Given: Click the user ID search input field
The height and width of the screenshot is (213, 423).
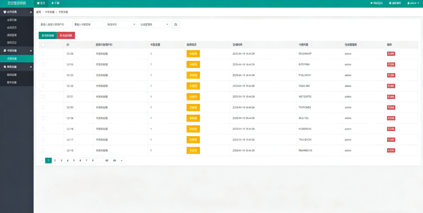Looking at the screenshot, I should 54,25.
